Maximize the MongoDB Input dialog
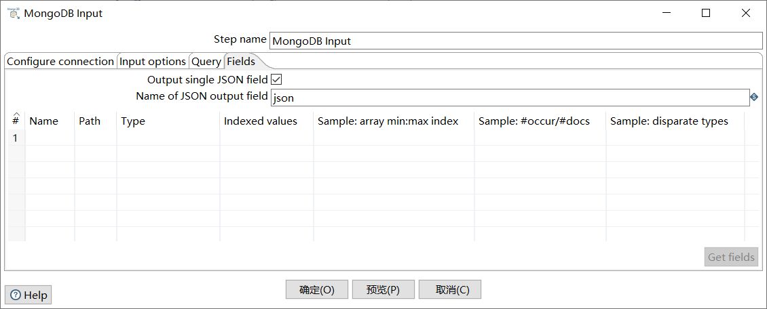The width and height of the screenshot is (767, 309). click(x=705, y=14)
